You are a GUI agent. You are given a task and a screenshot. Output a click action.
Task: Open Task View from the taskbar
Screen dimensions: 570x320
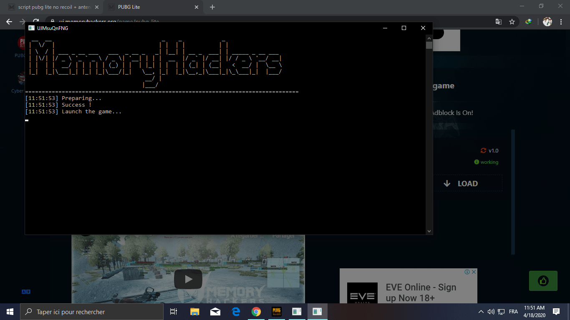(x=174, y=312)
